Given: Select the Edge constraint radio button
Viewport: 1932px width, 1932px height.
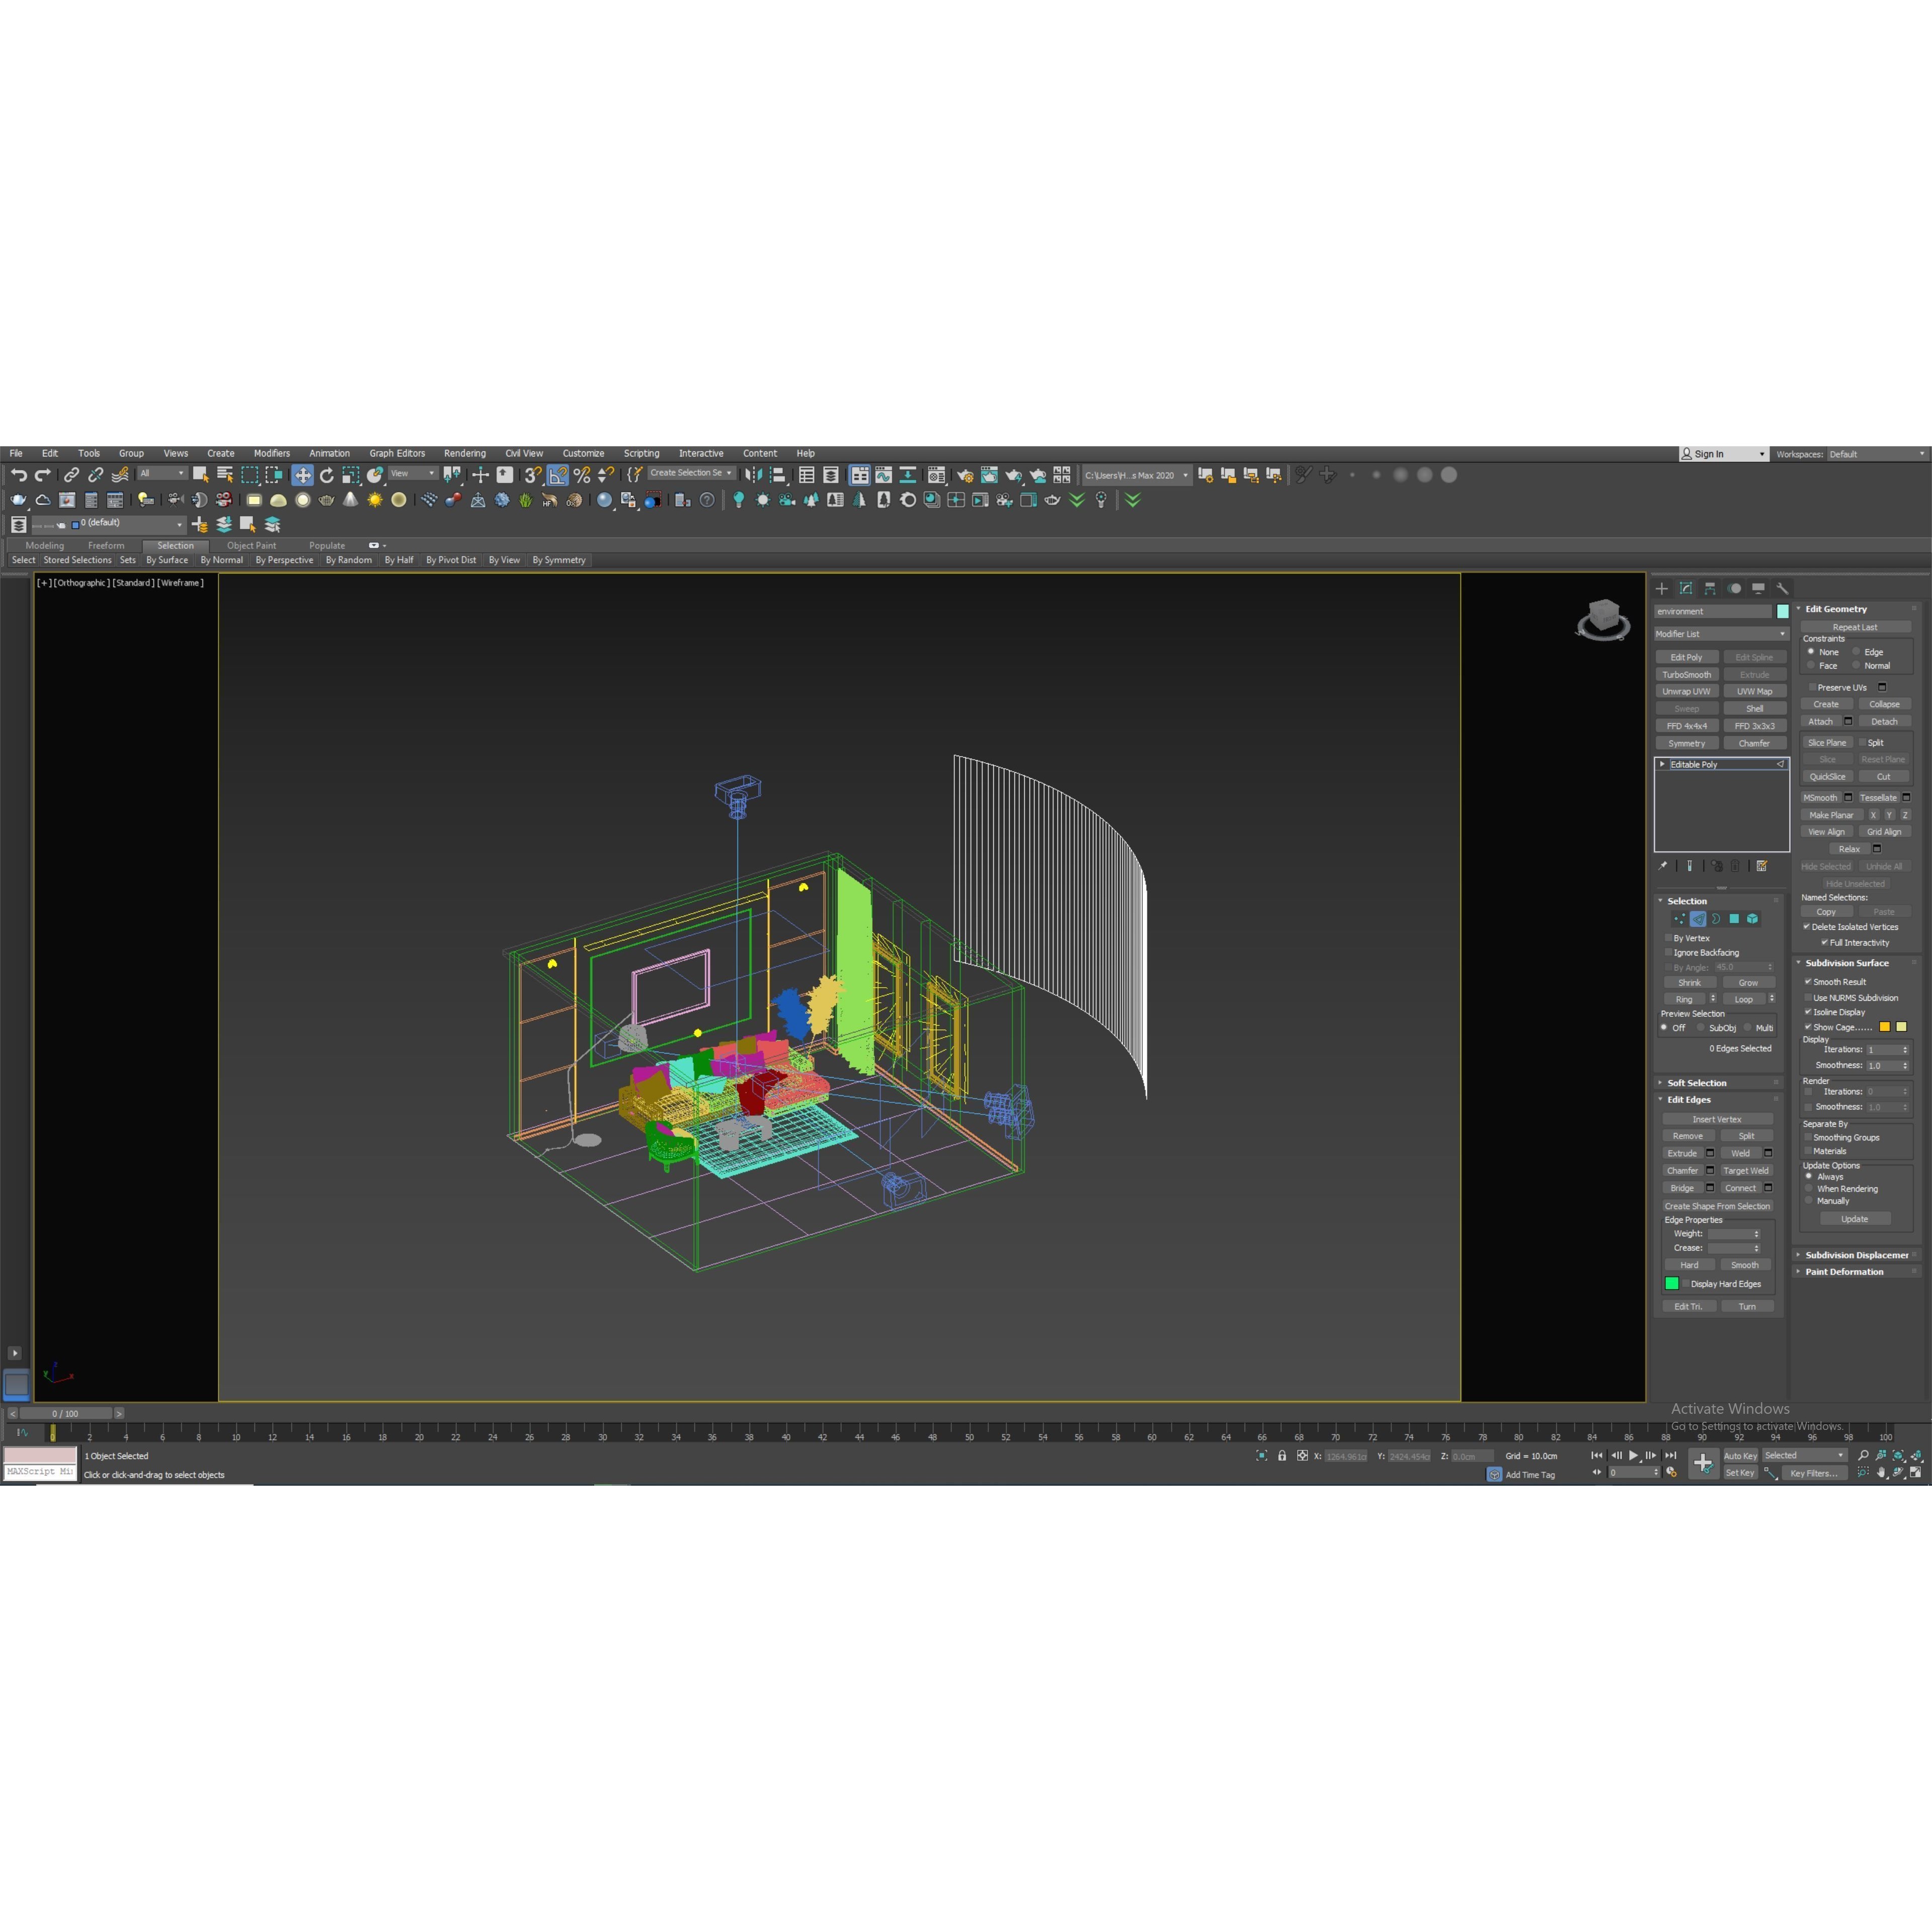Looking at the screenshot, I should (x=1856, y=651).
